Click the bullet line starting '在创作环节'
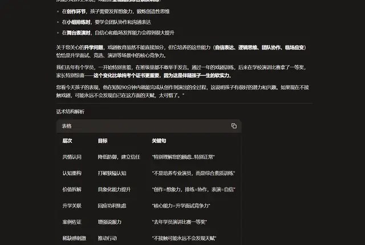The image size is (365, 245). point(116,11)
